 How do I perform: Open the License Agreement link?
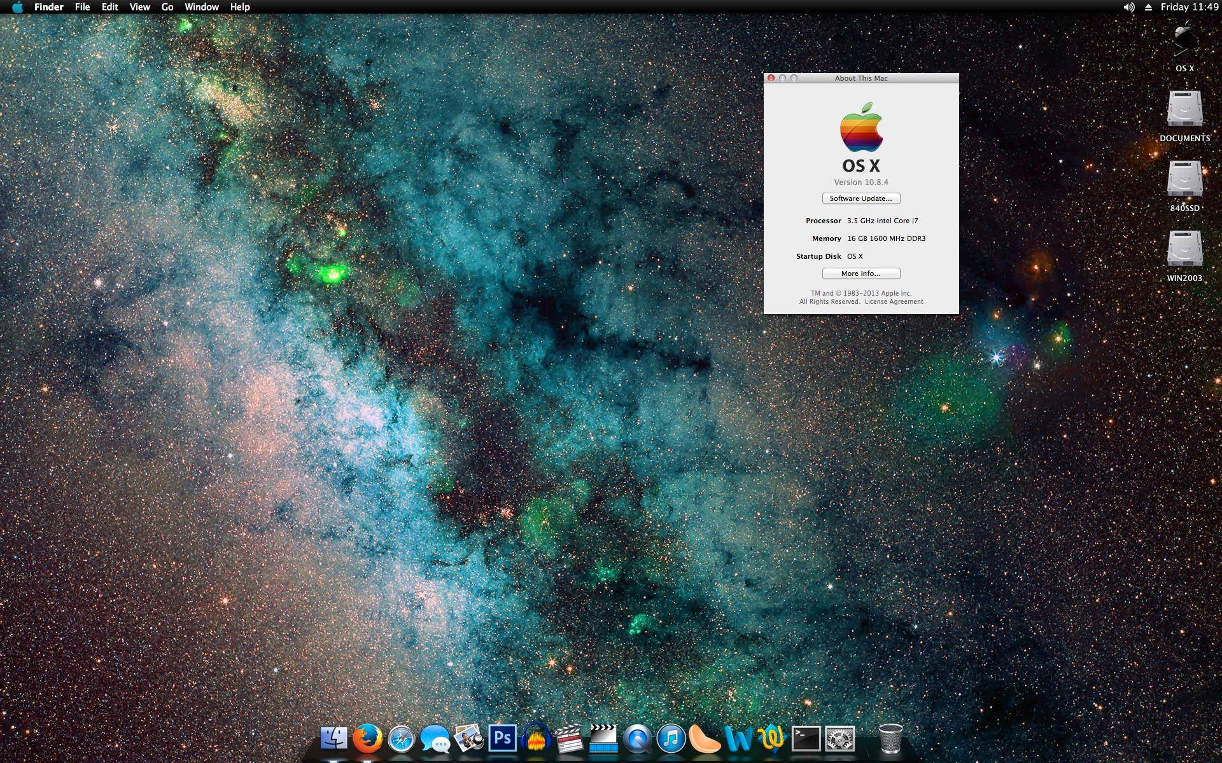pos(894,301)
